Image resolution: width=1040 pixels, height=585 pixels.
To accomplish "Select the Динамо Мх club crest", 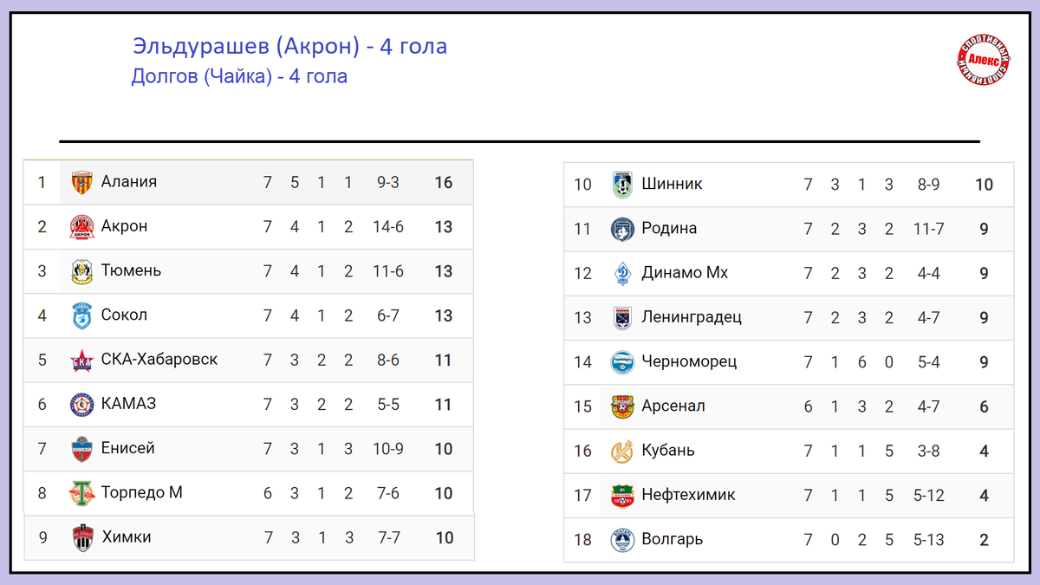I will 622,273.
